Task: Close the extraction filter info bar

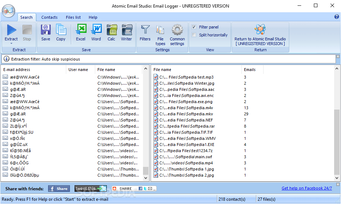Action: click(338, 56)
